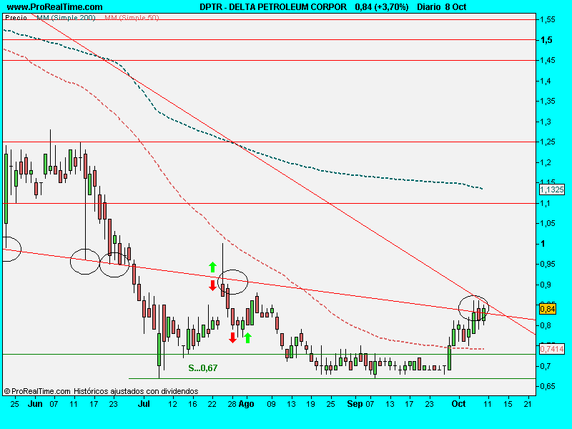Click the 09 date label on time axis

click(x=272, y=404)
